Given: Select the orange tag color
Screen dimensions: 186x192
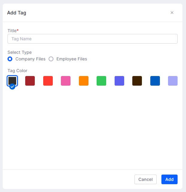Looking at the screenshot, I should [x=84, y=81].
